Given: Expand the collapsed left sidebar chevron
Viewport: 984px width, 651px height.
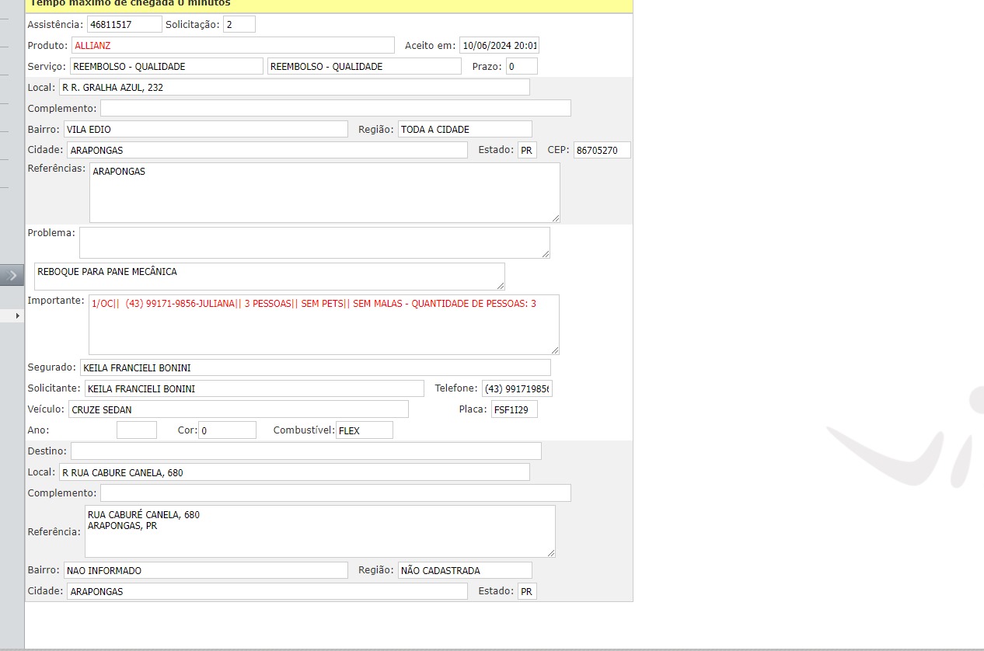Looking at the screenshot, I should point(12,275).
